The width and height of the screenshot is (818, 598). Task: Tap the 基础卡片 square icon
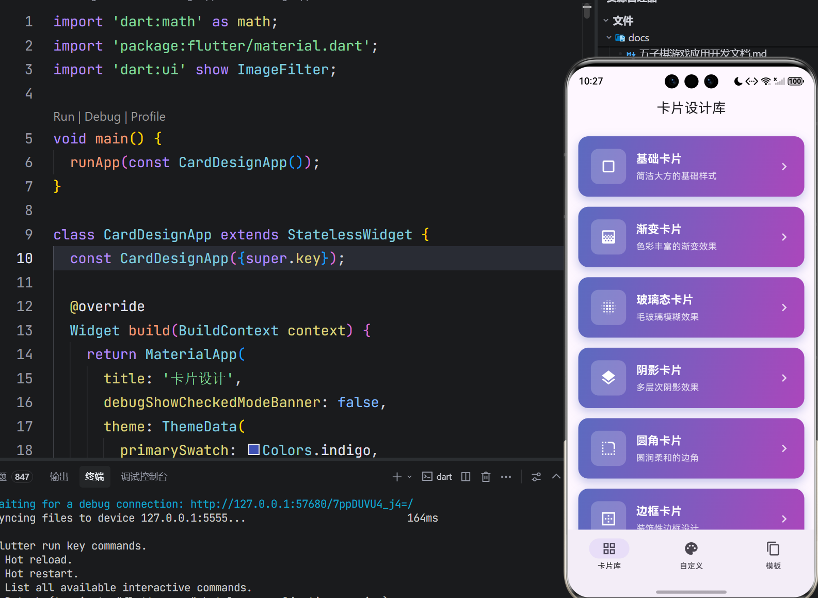click(608, 166)
